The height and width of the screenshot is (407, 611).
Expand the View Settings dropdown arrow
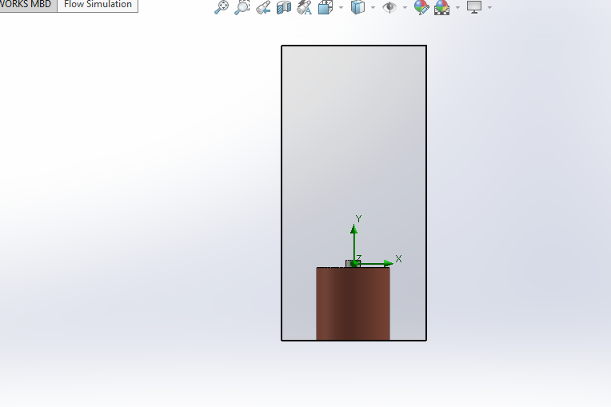tap(489, 7)
